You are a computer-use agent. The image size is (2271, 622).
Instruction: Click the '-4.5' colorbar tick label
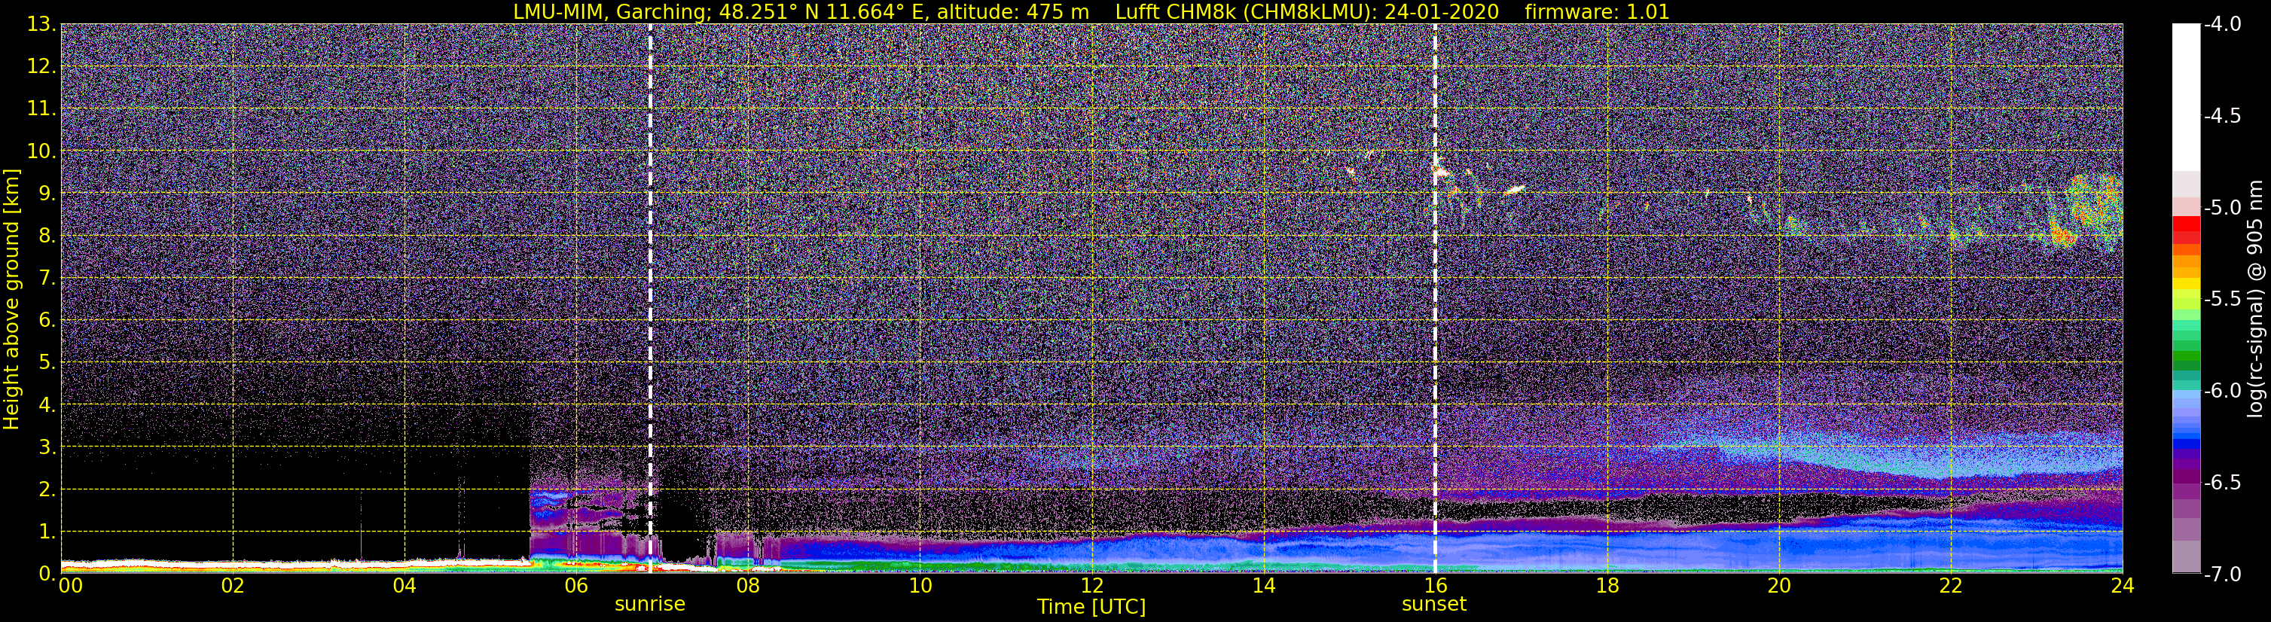point(2223,116)
